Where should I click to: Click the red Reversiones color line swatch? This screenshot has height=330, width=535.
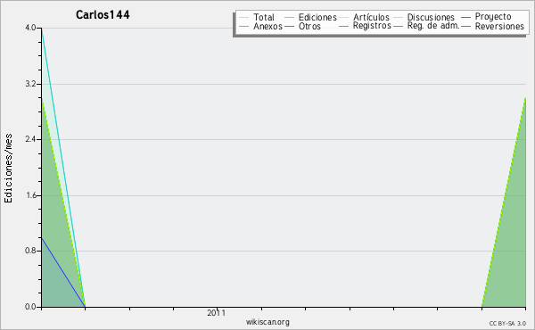click(x=465, y=26)
